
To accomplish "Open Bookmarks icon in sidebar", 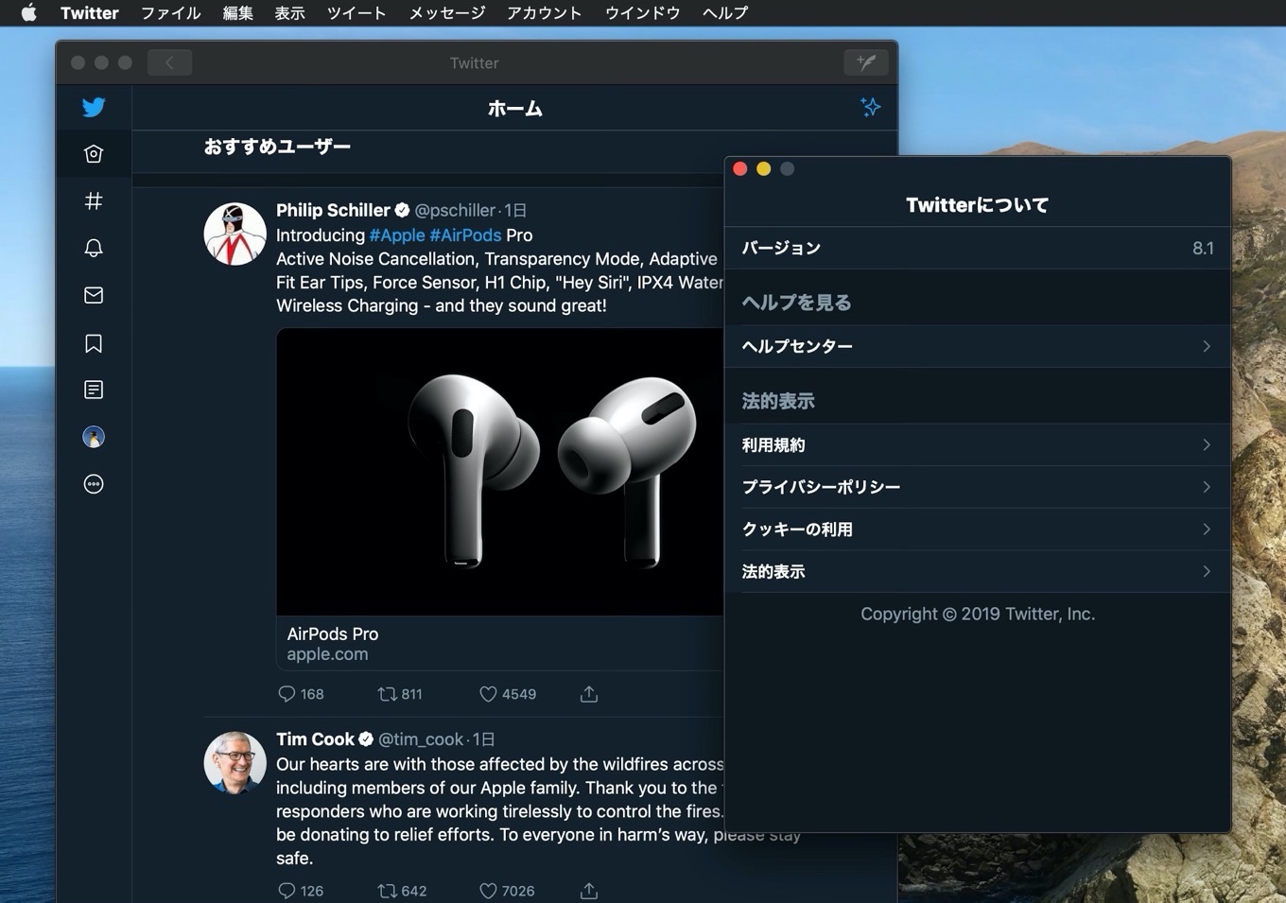I will point(94,343).
